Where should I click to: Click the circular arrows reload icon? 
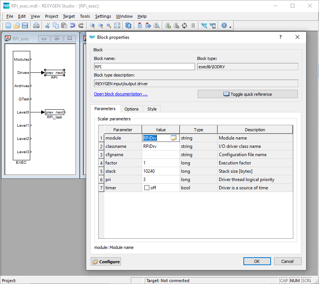tap(184, 26)
